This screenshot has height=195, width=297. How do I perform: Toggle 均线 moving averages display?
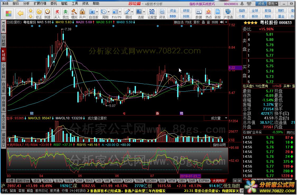(x=188, y=22)
